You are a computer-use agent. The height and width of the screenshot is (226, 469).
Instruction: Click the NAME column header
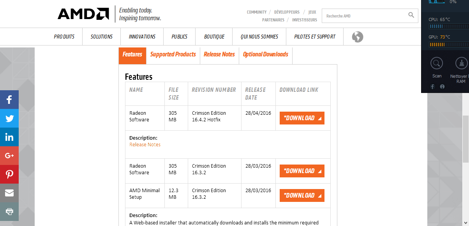[x=136, y=90]
